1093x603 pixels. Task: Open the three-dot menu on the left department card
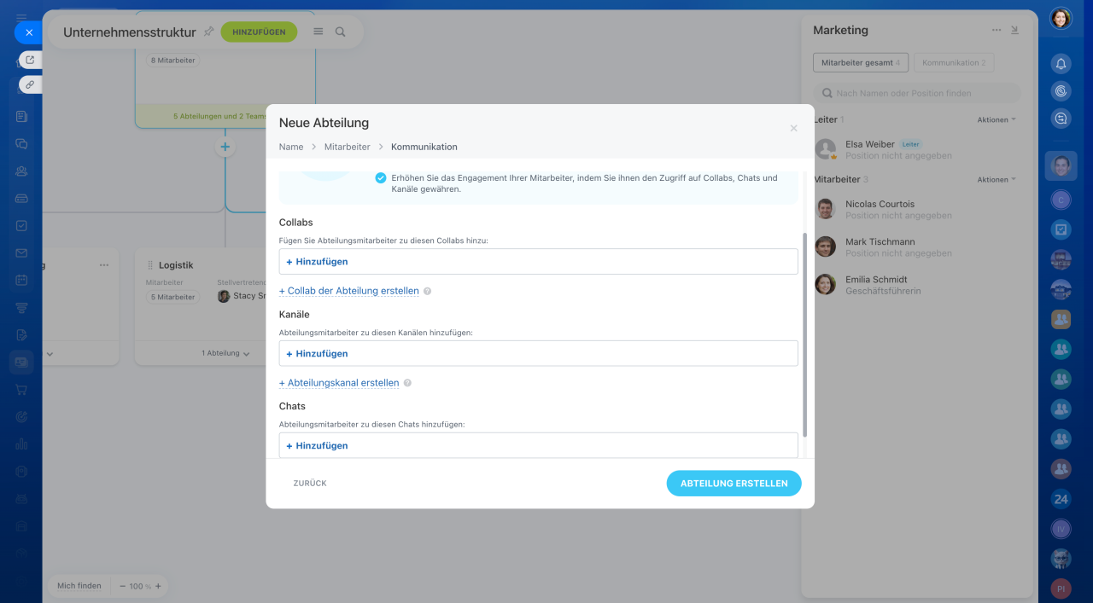(x=104, y=265)
